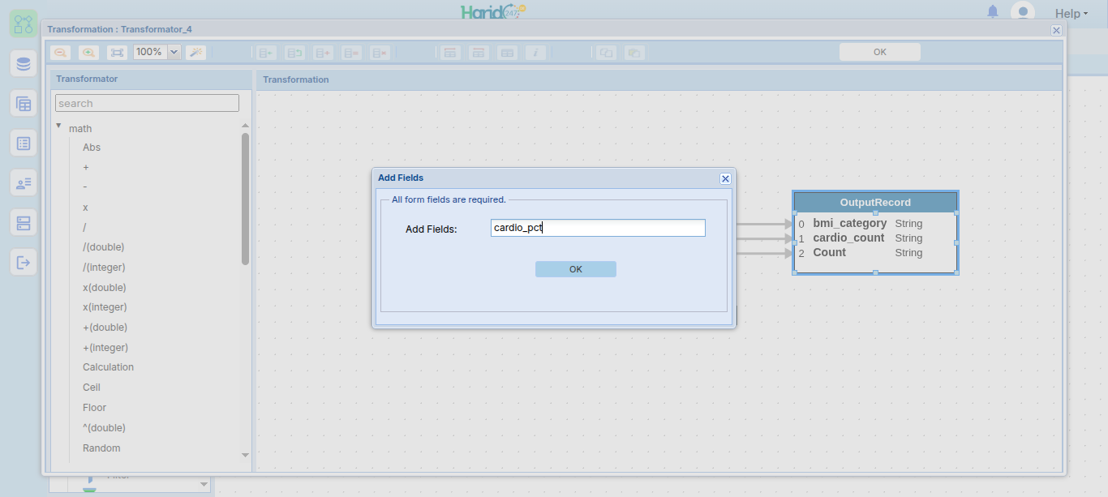Viewport: 1108px width, 497px height.
Task: Select the +(double) function
Action: (105, 328)
